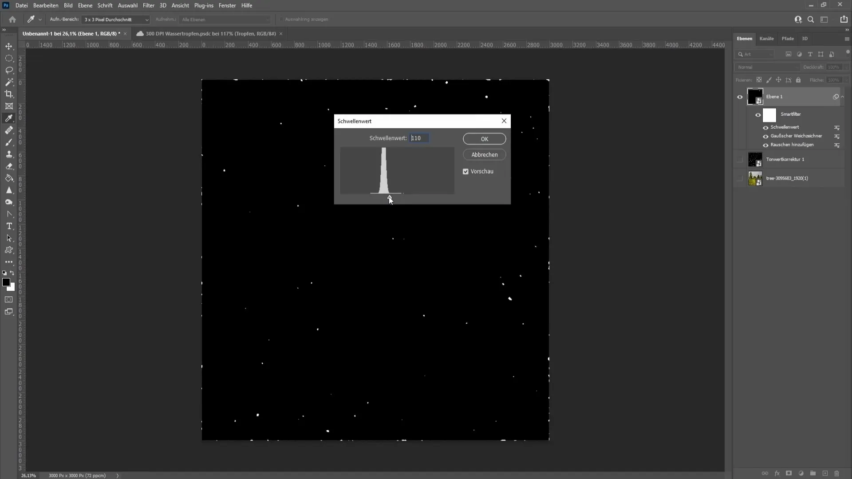The height and width of the screenshot is (479, 852).
Task: Click the foreground color swatch
Action: pyautogui.click(x=6, y=283)
